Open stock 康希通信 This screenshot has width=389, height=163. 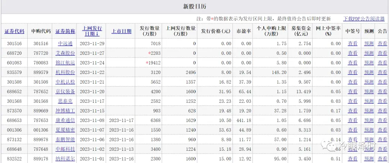pyautogui.click(x=65, y=120)
